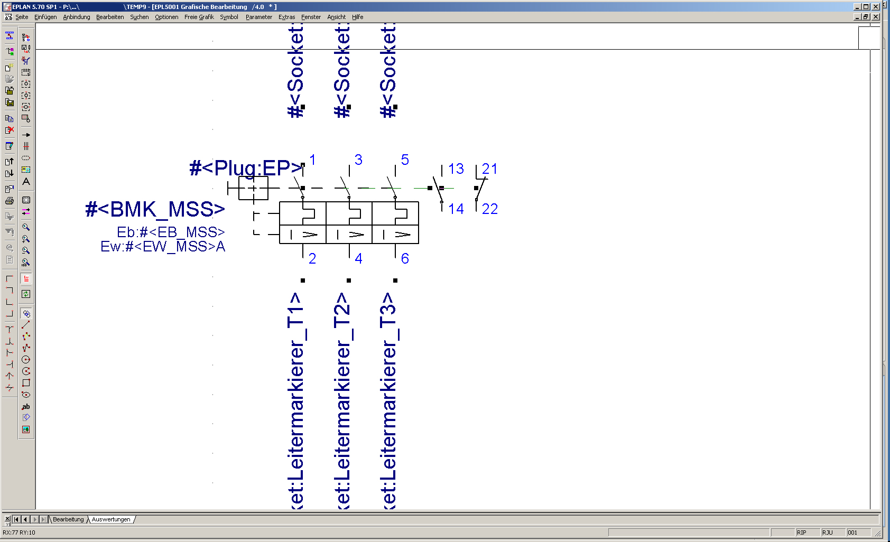Open the Freie Grafik menu
Image resolution: width=890 pixels, height=542 pixels.
pyautogui.click(x=199, y=17)
